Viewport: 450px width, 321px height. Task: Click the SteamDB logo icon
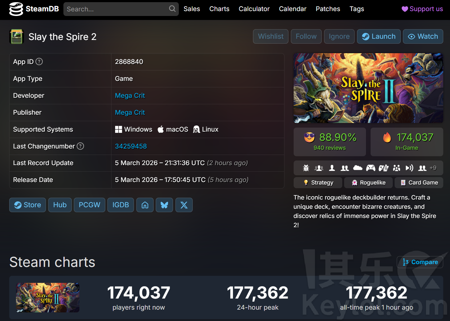point(16,9)
